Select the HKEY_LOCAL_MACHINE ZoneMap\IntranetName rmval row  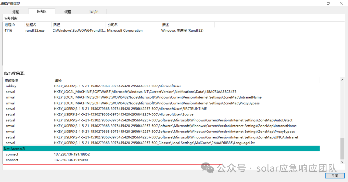point(161,97)
